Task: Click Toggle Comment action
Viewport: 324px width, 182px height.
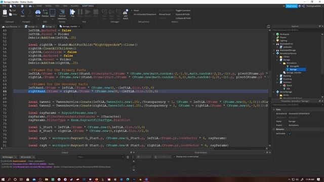Action: tap(183, 11)
